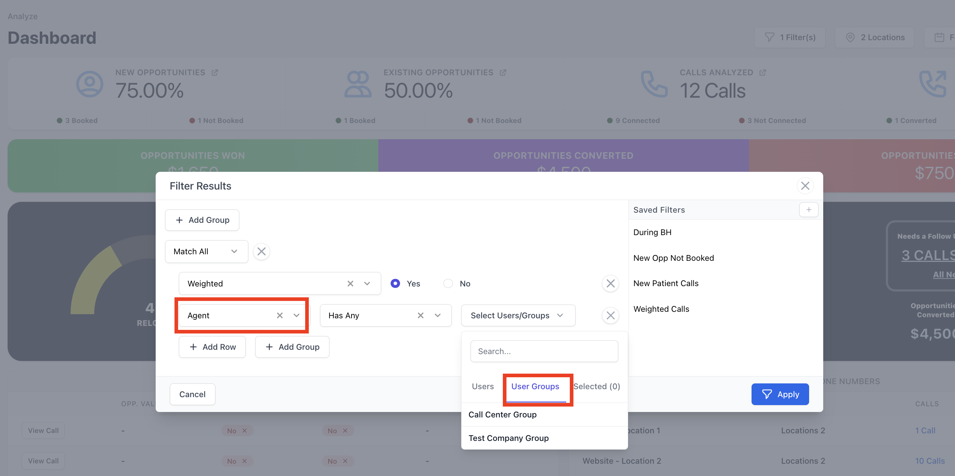955x476 pixels.
Task: Click Add Row button
Action: [212, 347]
